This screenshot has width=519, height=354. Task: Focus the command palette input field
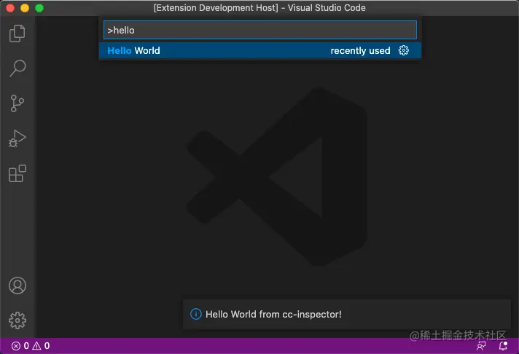259,30
